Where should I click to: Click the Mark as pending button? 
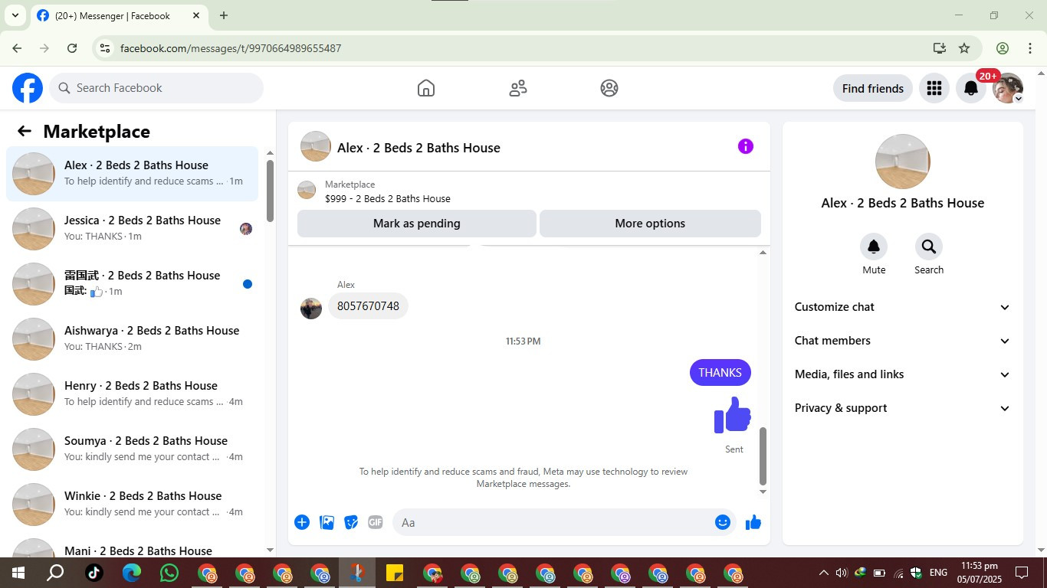(417, 224)
